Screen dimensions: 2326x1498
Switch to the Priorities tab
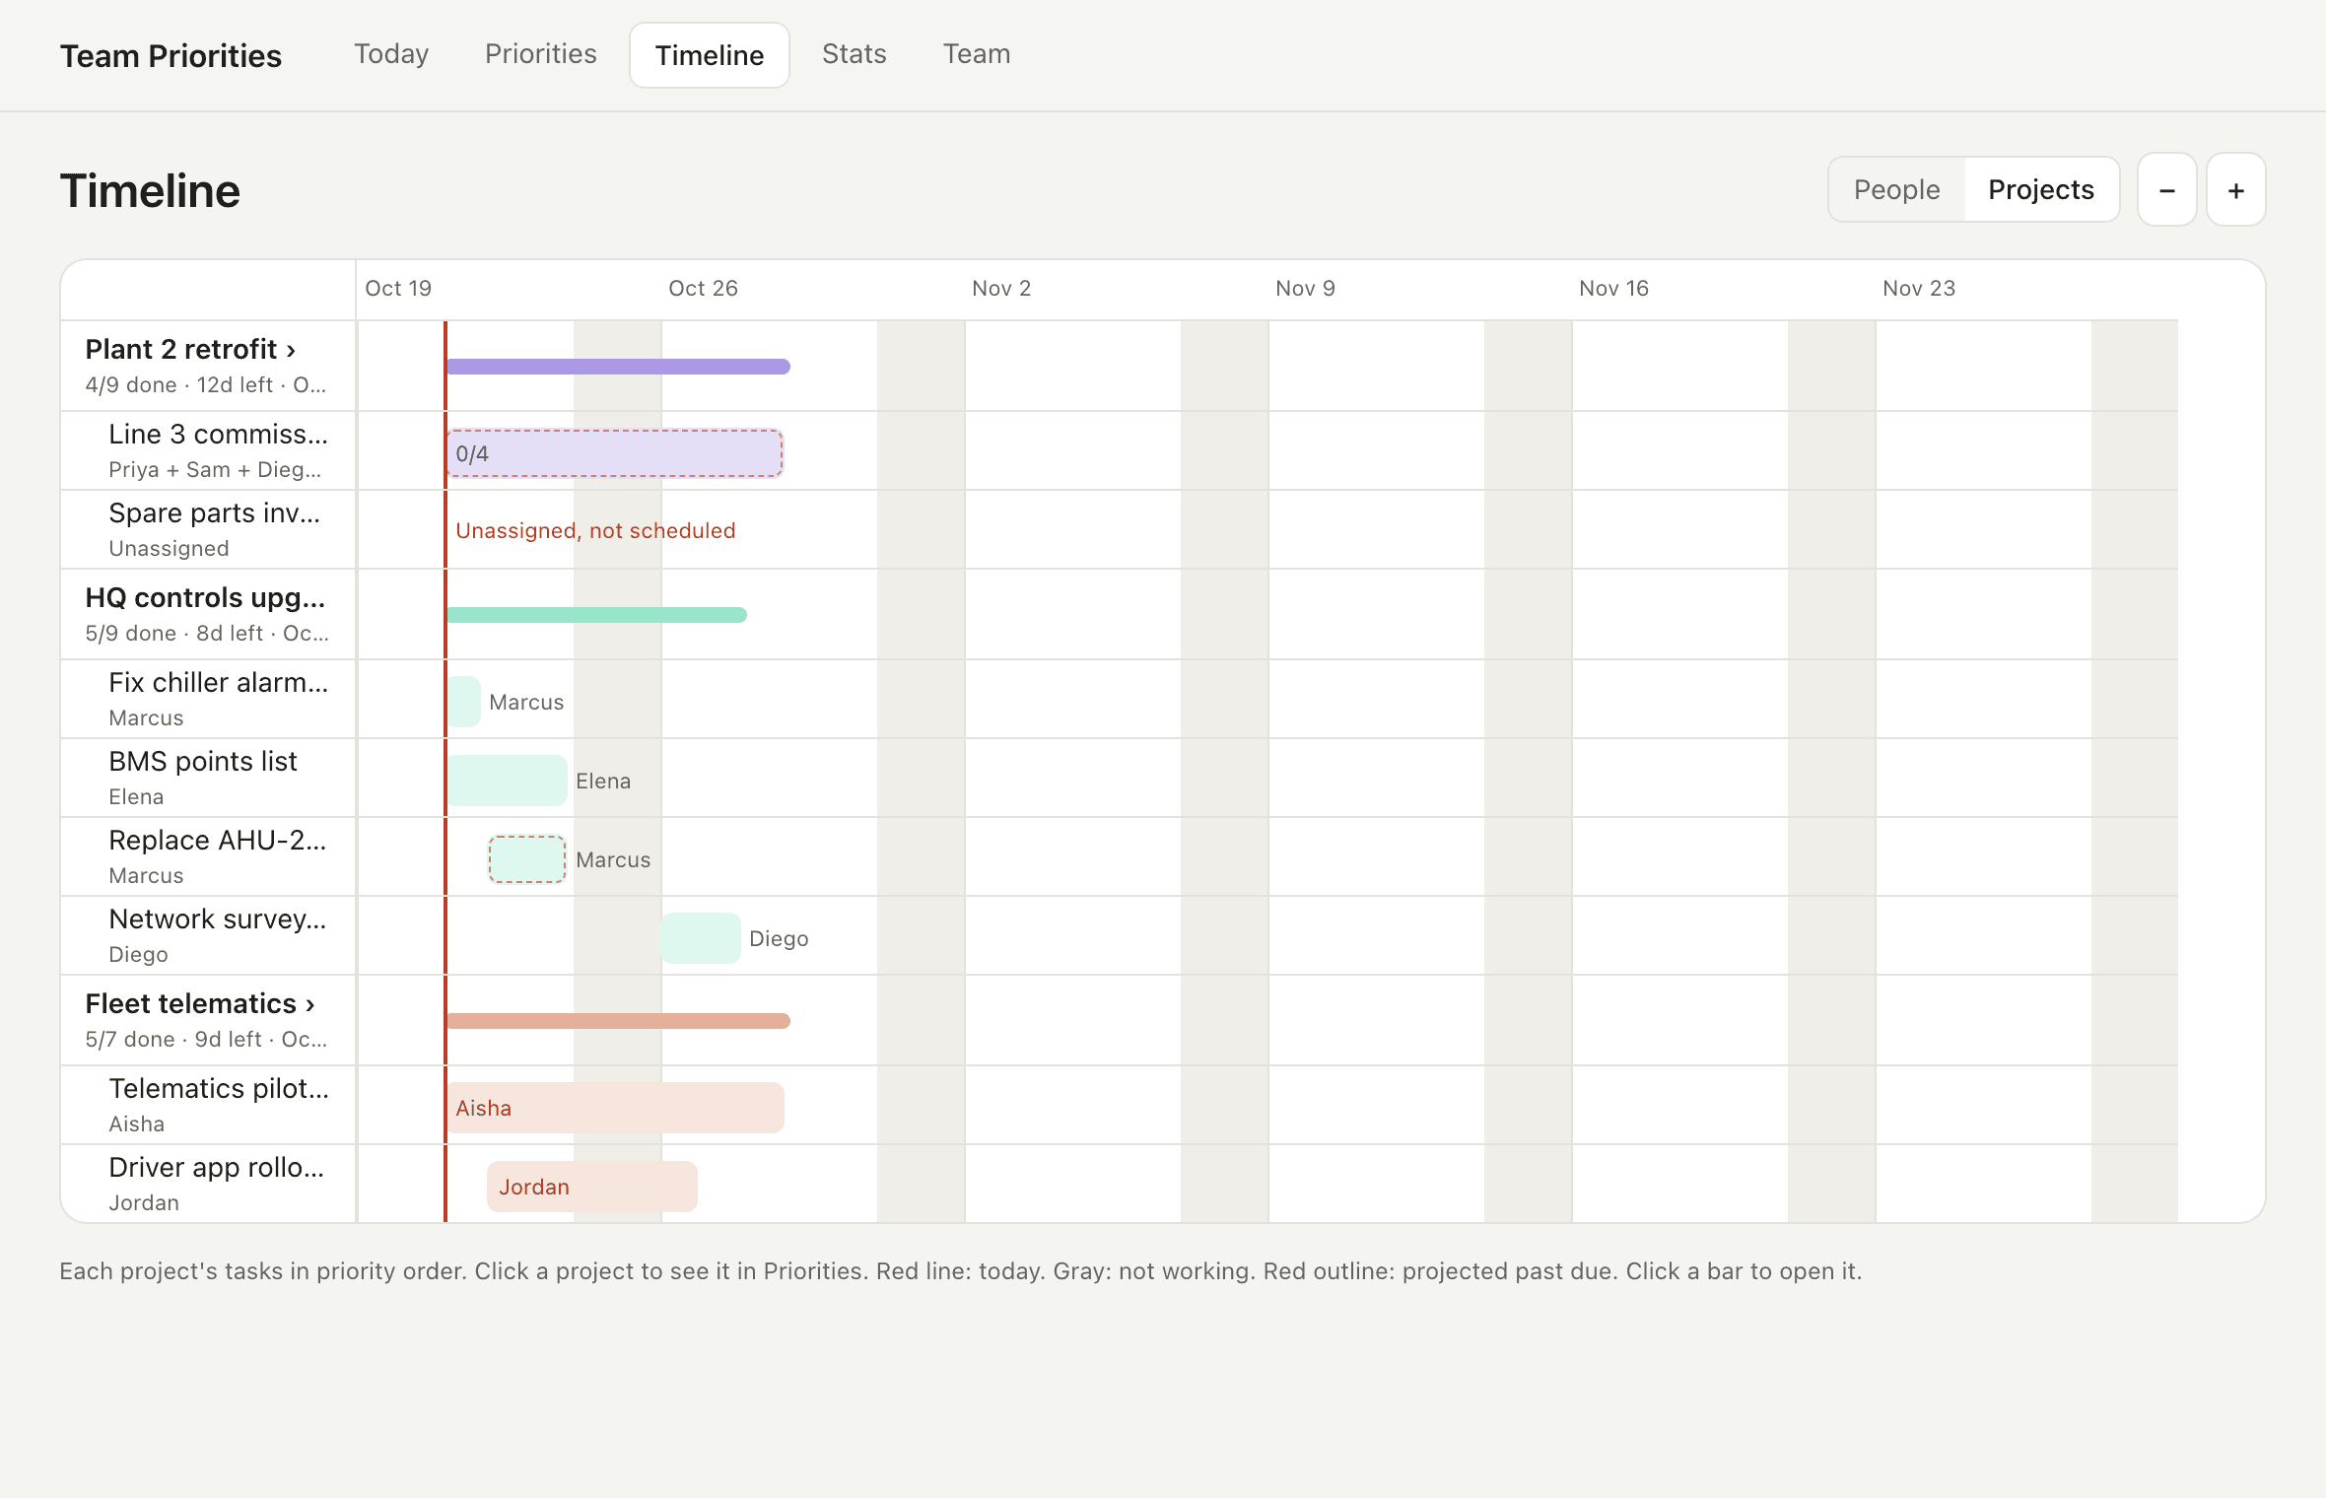coord(540,54)
